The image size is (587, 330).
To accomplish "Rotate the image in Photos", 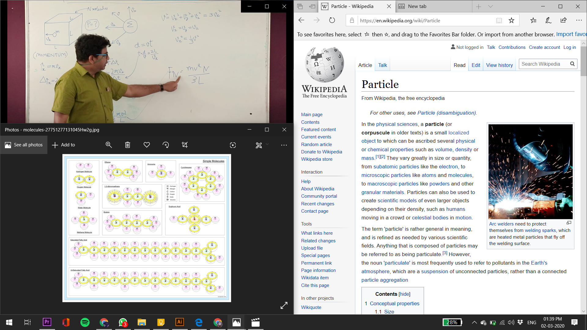I will [166, 145].
